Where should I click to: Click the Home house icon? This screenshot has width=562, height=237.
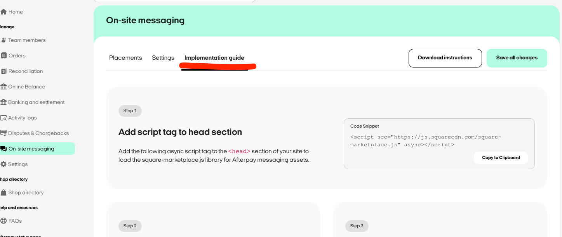[x=3, y=12]
